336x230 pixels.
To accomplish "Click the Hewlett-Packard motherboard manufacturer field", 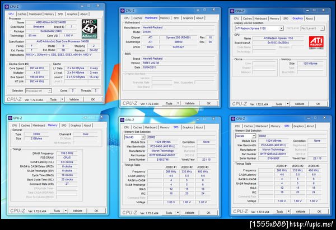I will (178, 27).
